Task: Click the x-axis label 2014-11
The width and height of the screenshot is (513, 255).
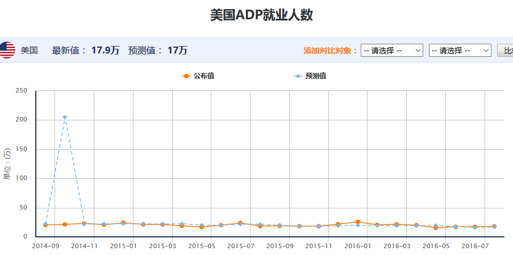Action: tap(85, 246)
